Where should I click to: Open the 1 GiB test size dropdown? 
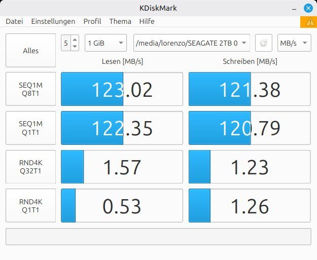pos(105,43)
